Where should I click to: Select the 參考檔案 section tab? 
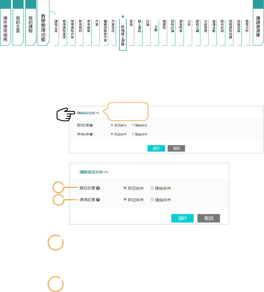click(89, 32)
